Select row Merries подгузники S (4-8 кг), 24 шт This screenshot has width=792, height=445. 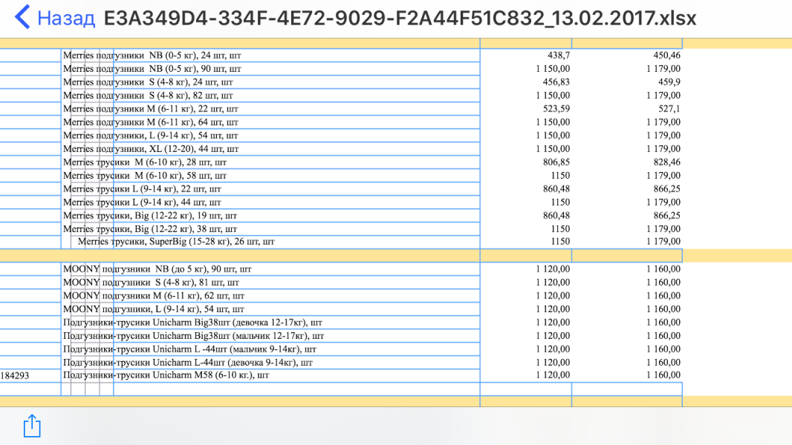(x=148, y=82)
